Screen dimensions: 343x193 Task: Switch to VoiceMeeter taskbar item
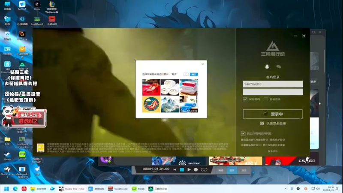[118, 189]
